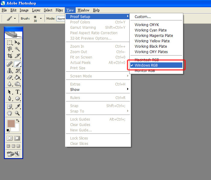The height and width of the screenshot is (180, 211).
Task: Open the blending Mode combo box
Action: 61,18
